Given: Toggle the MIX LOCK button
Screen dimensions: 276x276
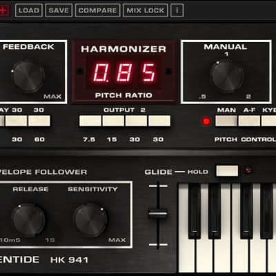Looking at the screenshot, I should coord(146,10).
